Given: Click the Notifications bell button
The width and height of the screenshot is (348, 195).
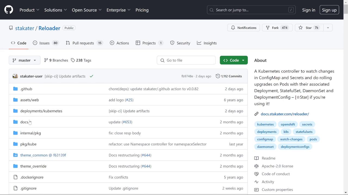Looking at the screenshot, I should [244, 28].
